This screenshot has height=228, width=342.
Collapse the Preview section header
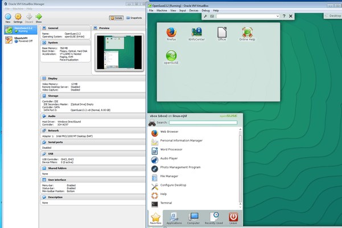click(x=118, y=28)
